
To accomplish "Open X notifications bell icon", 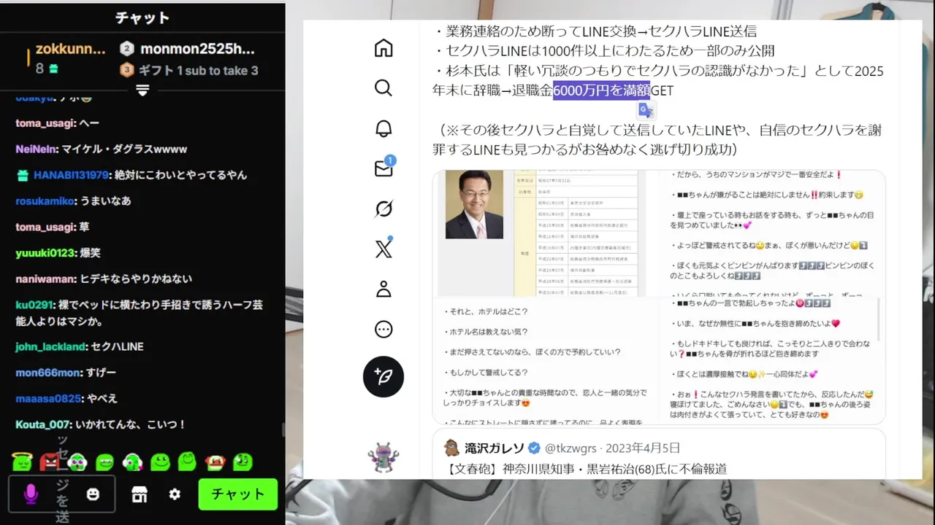I will 383,128.
